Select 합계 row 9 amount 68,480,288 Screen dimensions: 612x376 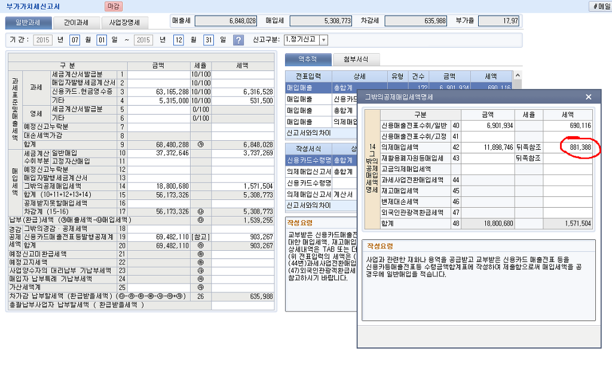click(x=159, y=144)
